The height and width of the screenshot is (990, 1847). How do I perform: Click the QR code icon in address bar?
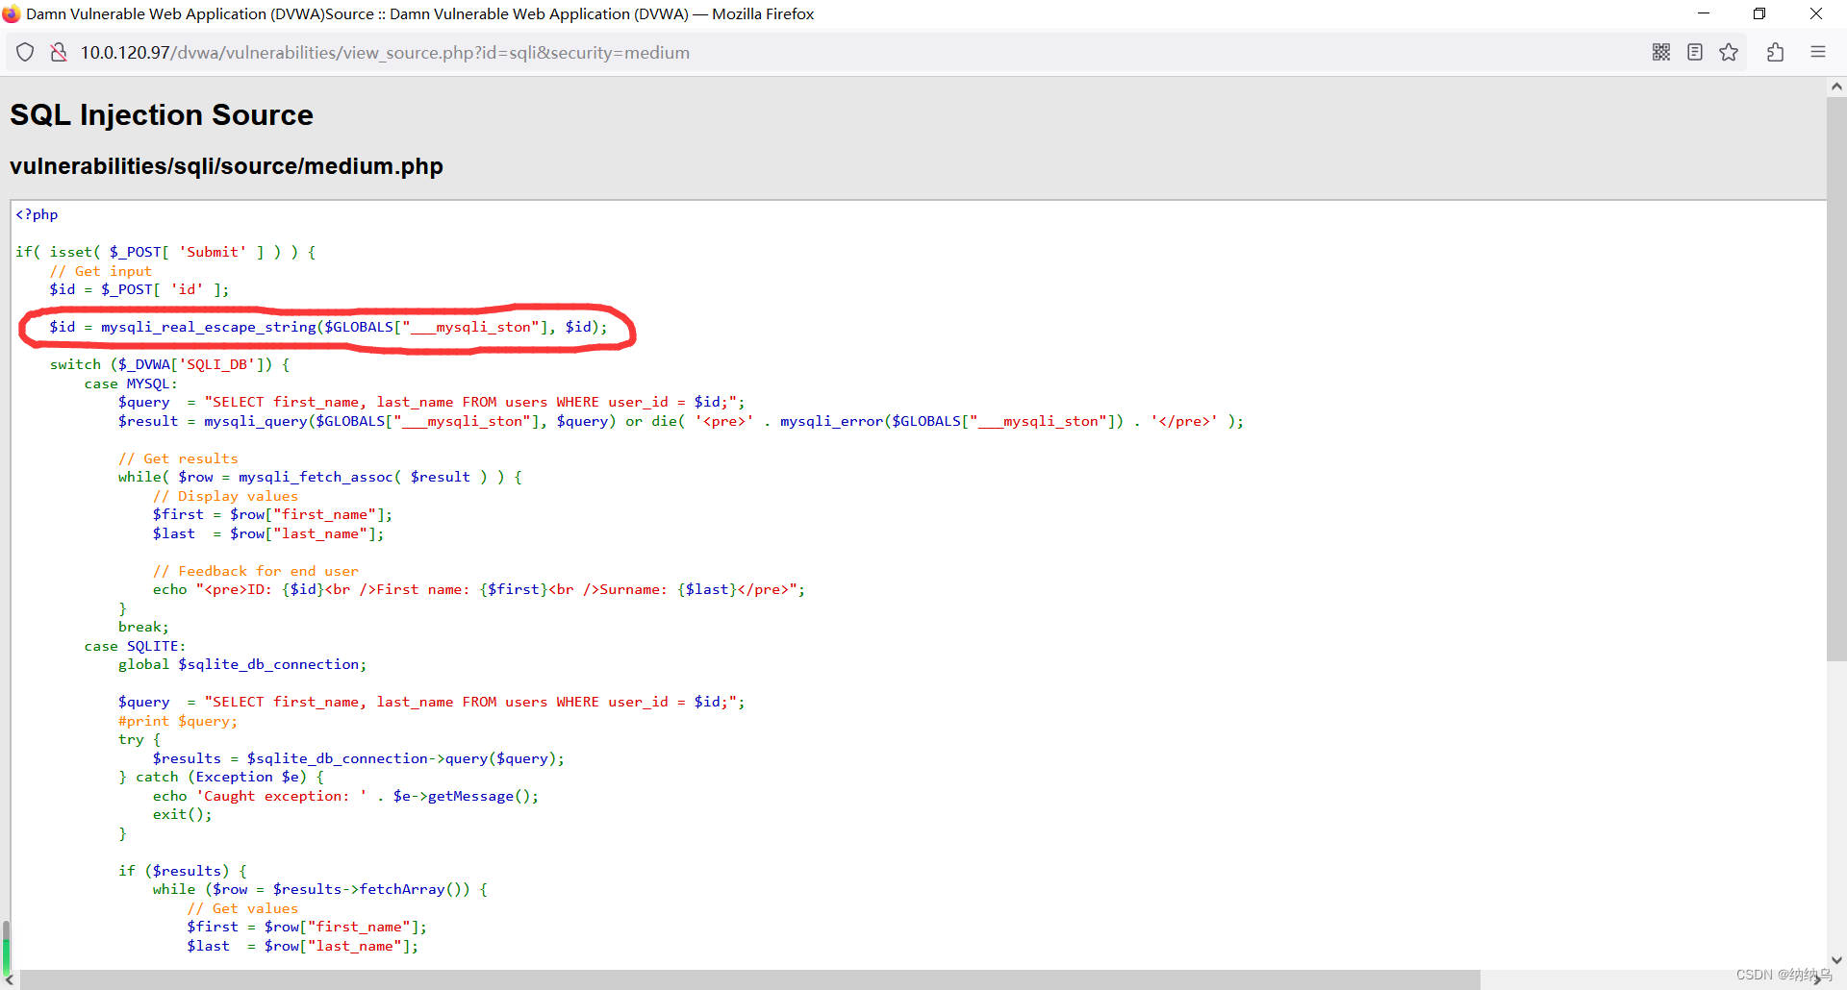click(1661, 53)
